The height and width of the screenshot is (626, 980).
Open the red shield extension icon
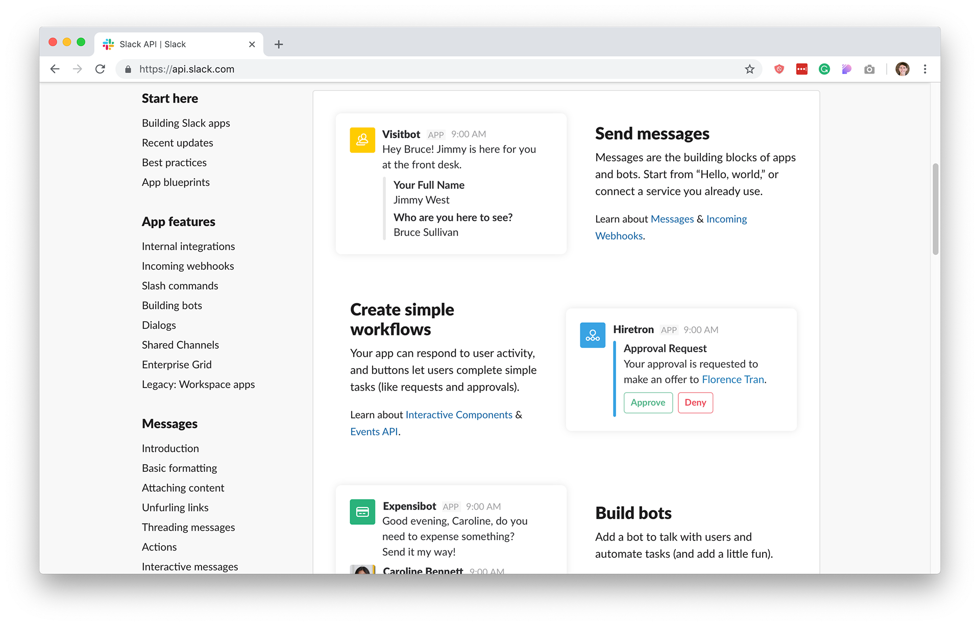tap(779, 69)
